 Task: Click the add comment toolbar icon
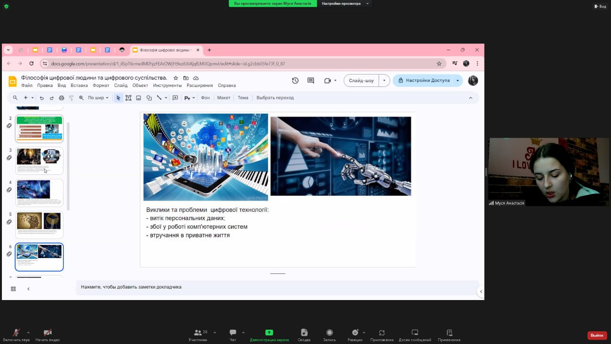coord(175,98)
